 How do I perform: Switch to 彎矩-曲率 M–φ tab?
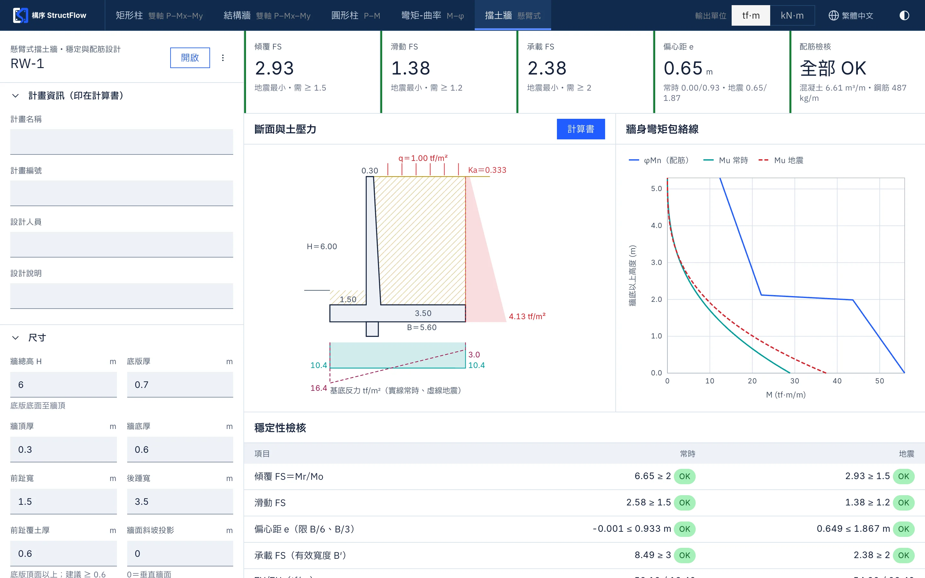432,15
